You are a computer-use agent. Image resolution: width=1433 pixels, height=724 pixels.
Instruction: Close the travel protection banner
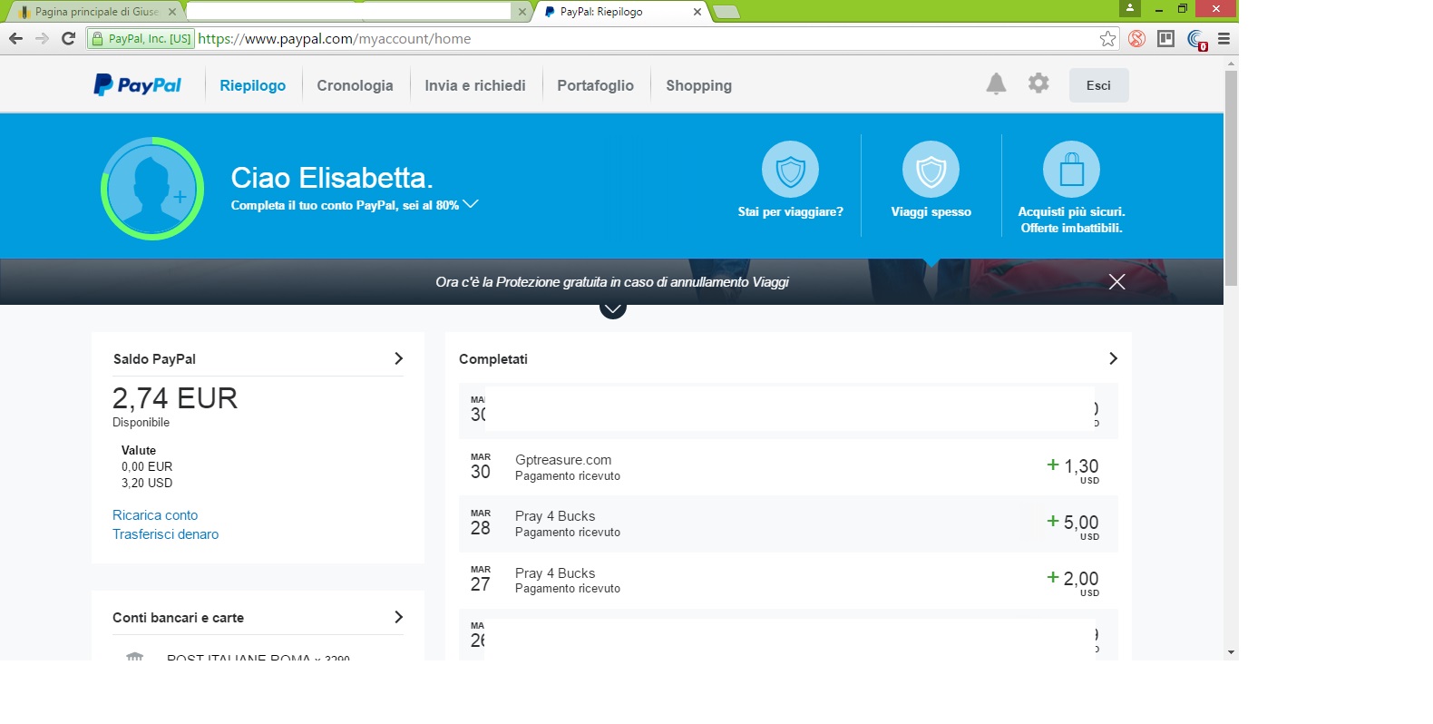point(1116,282)
